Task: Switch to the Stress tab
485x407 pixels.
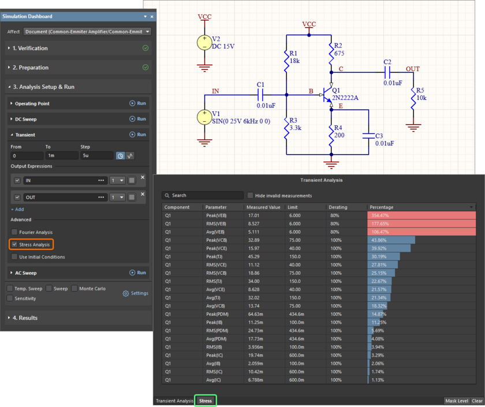Action: 206,401
